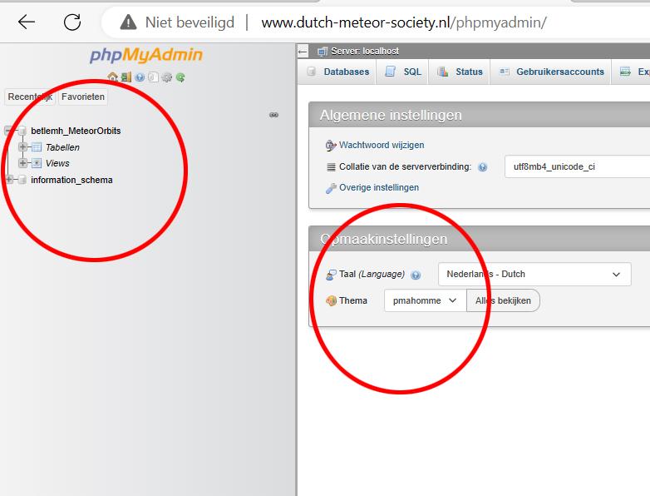Open the Tabellen item
This screenshot has width=650, height=496.
[x=62, y=147]
